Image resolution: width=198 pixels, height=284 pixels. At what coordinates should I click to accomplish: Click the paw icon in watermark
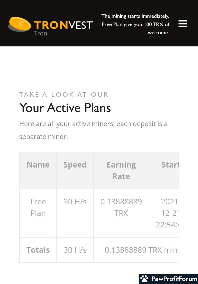(x=144, y=279)
